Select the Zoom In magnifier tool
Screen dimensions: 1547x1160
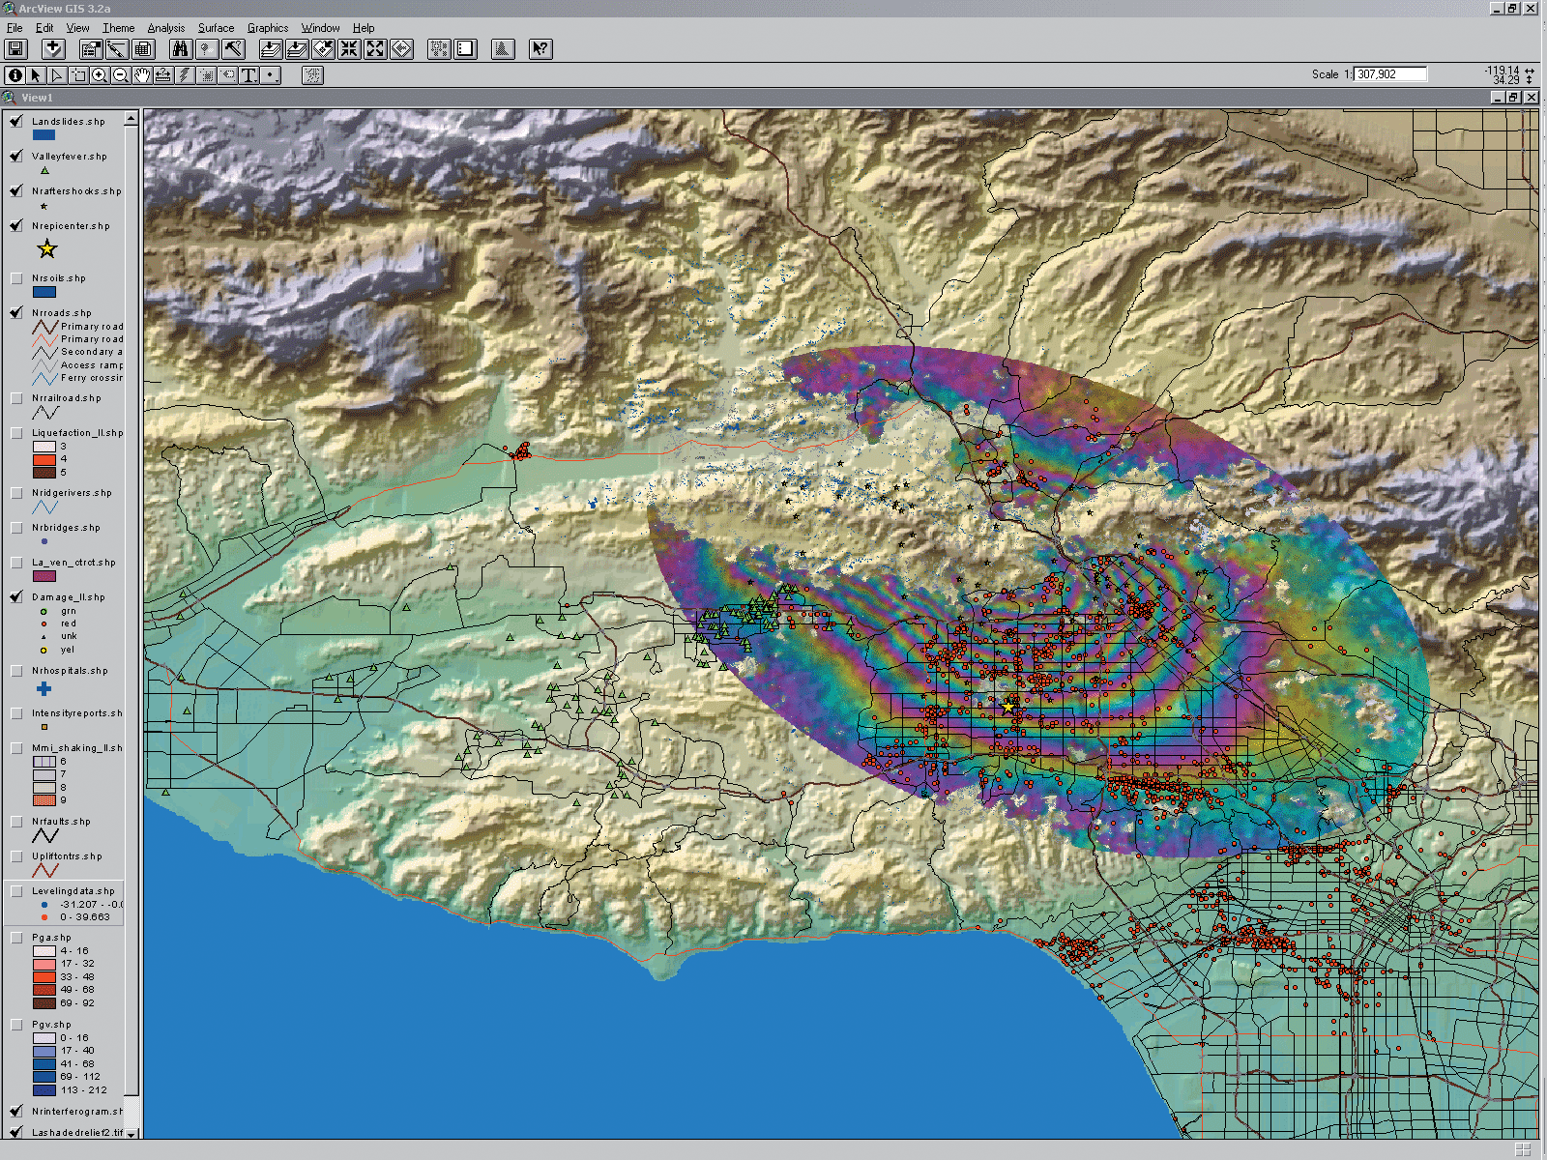pos(100,75)
